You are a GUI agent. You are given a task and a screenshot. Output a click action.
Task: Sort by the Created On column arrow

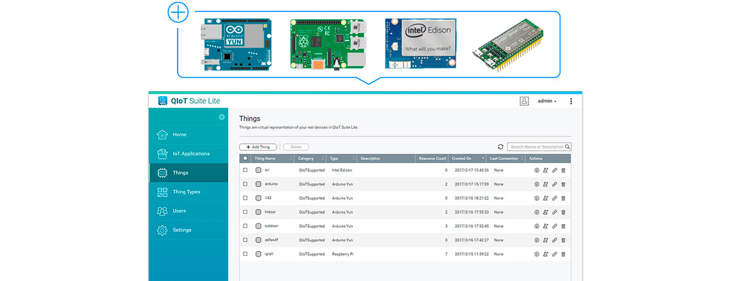(483, 158)
